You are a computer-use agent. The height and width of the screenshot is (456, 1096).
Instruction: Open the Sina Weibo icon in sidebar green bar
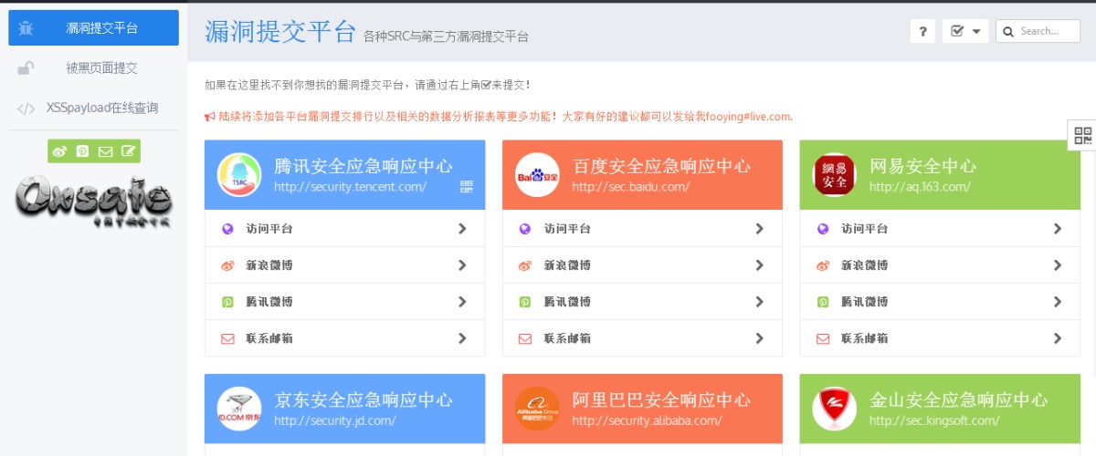tap(60, 151)
